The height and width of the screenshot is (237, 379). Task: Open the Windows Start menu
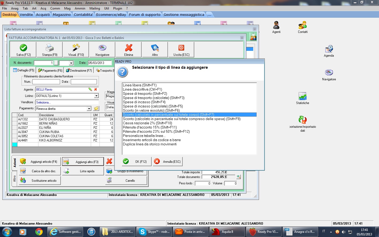tap(7, 232)
